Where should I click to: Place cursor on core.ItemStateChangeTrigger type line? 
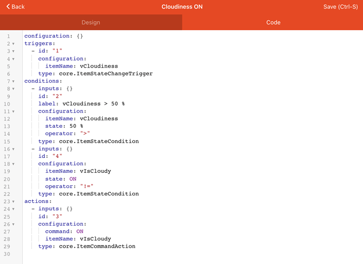coord(95,74)
